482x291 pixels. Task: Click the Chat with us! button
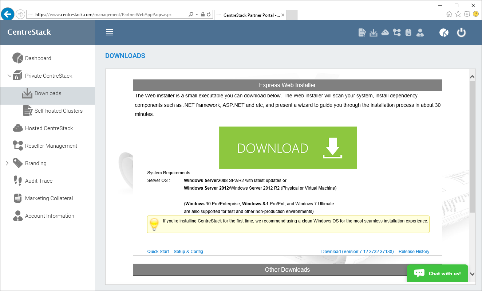pyautogui.click(x=438, y=273)
